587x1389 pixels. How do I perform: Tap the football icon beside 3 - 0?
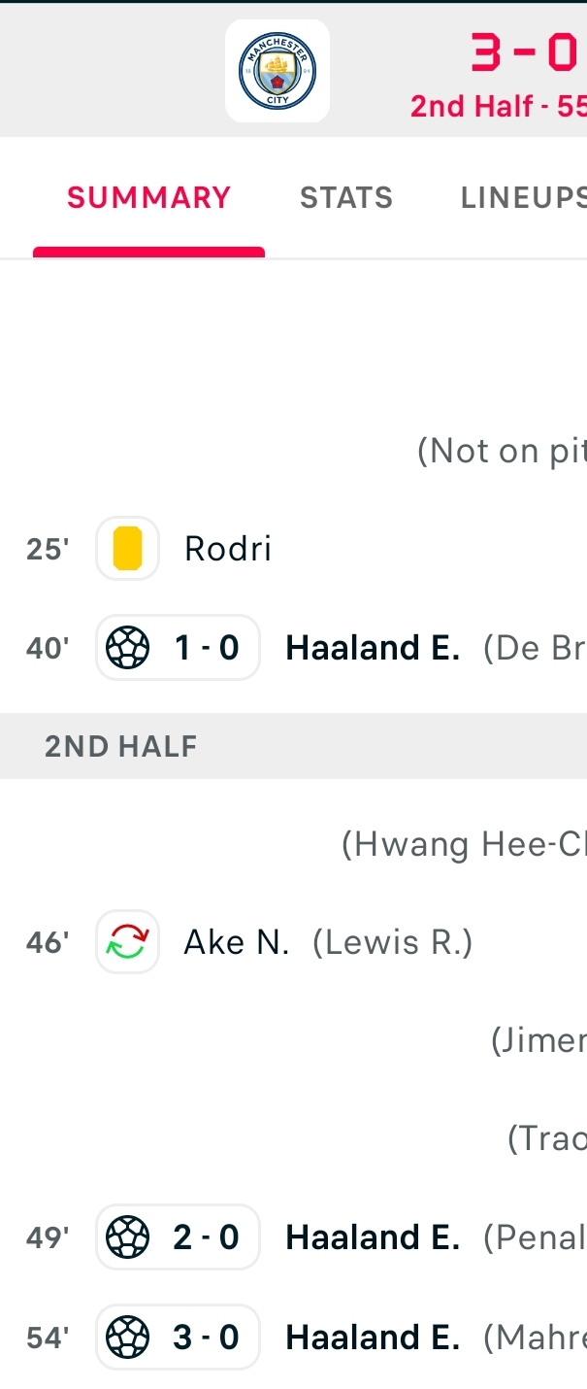pos(127,1338)
